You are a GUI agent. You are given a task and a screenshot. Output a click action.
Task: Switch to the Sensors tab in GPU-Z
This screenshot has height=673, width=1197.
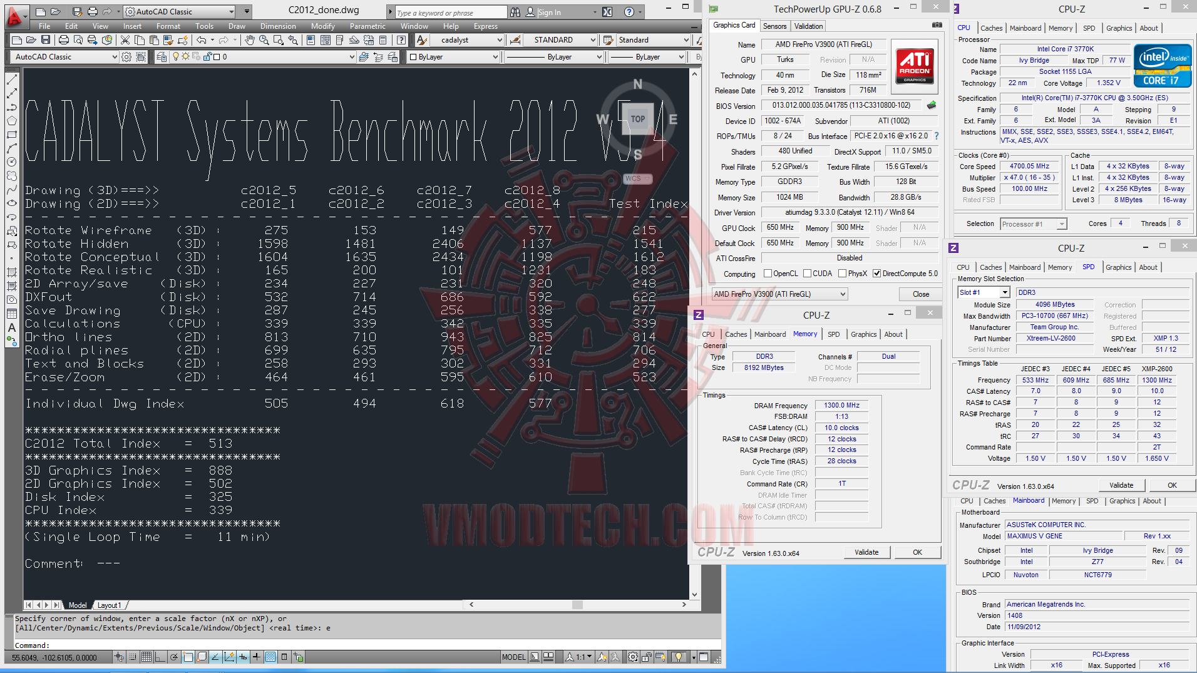[774, 26]
